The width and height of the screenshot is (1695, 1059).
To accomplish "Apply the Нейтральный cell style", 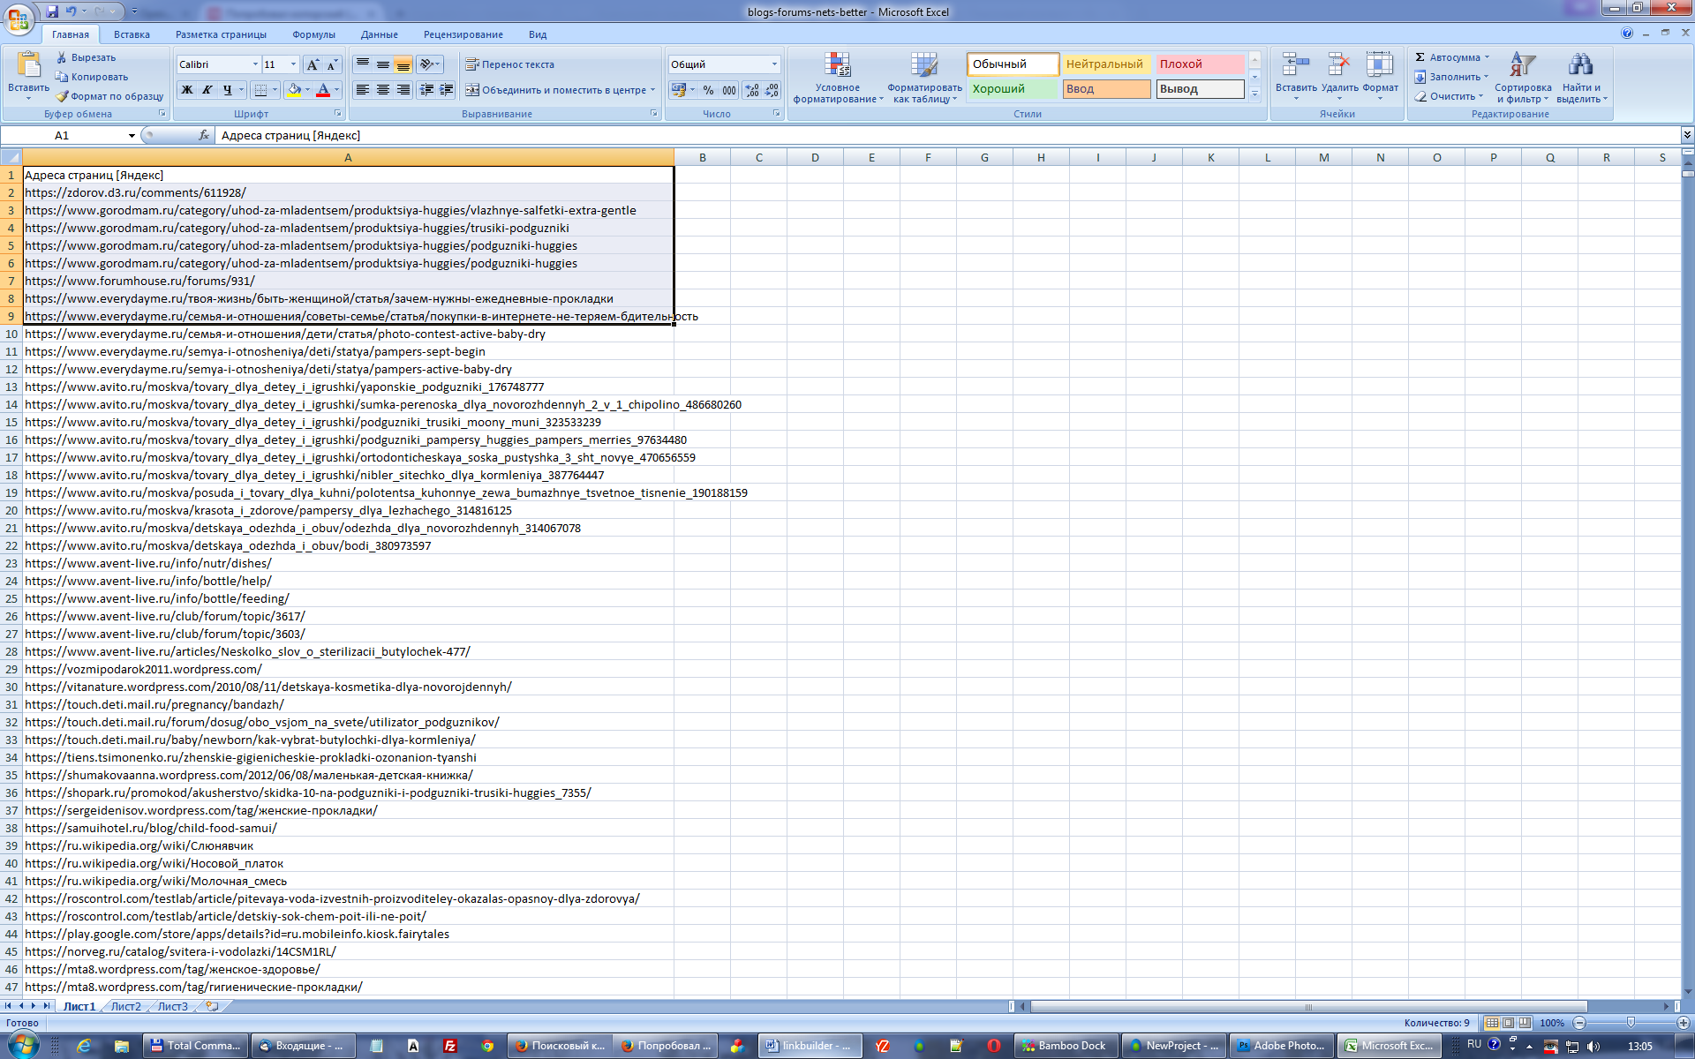I will pos(1105,64).
